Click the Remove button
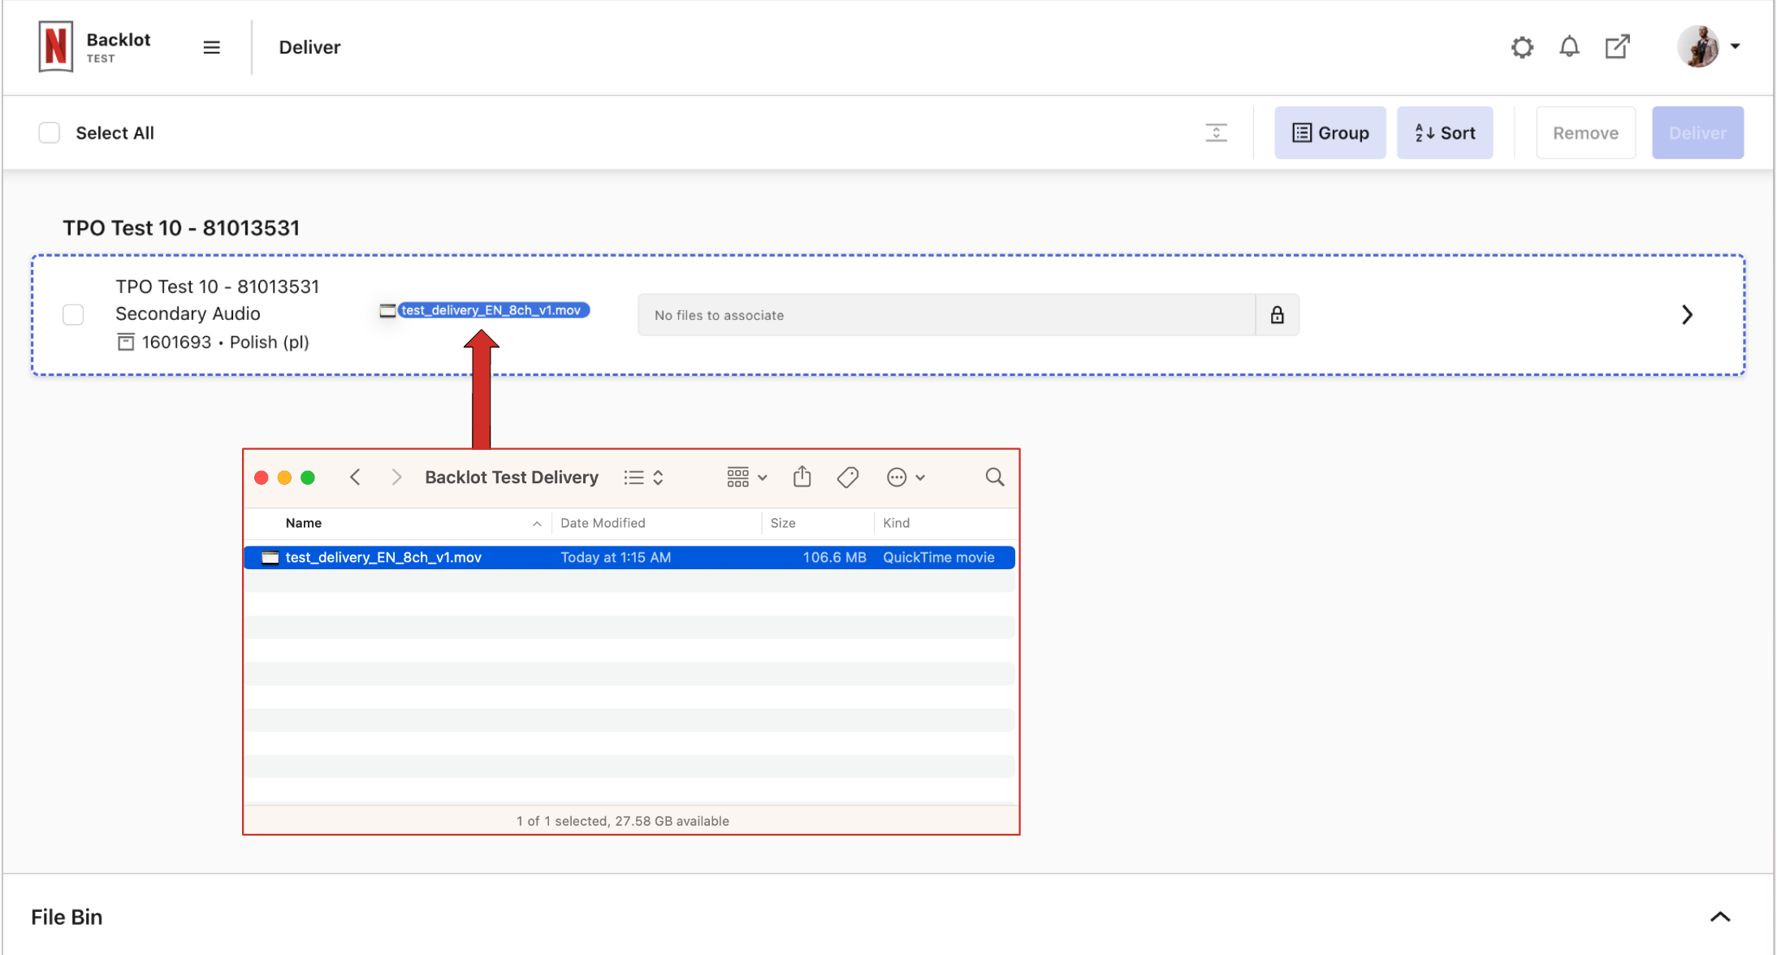Viewport: 1777px width, 955px height. pyautogui.click(x=1585, y=133)
